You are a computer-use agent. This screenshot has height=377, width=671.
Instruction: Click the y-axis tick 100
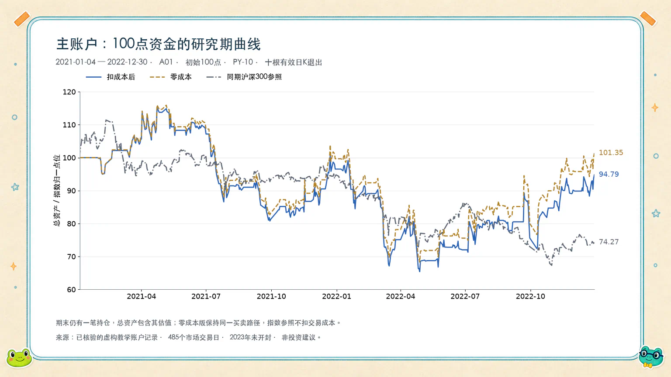69,158
